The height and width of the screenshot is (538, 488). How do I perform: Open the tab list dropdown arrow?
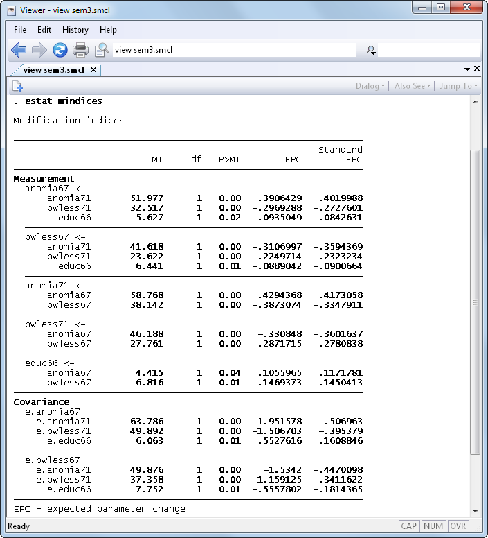point(467,69)
